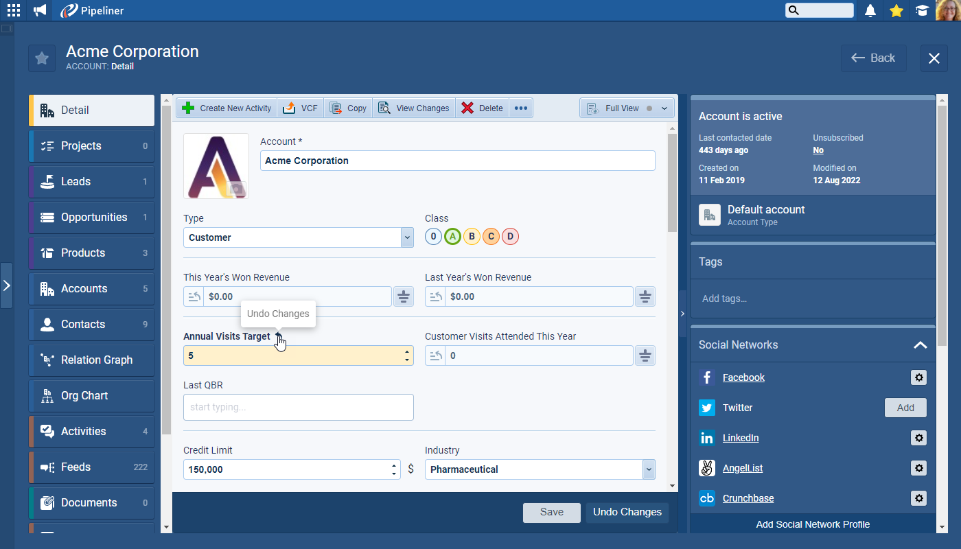
Task: Open the app grid launcher icon
Action: click(14, 10)
